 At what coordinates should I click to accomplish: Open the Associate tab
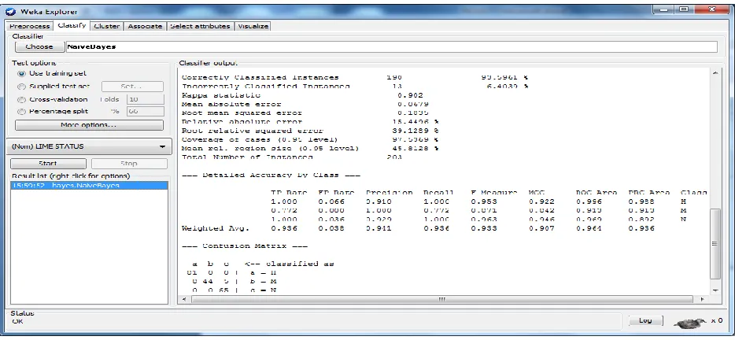[145, 27]
